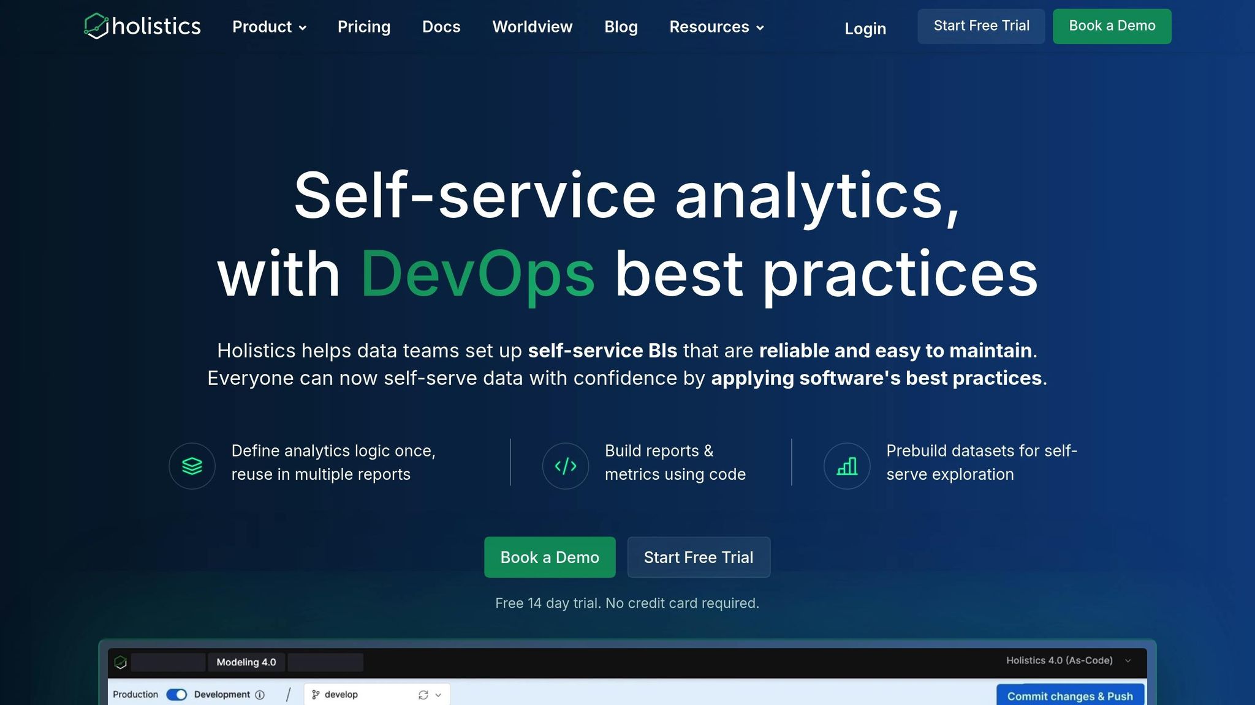Toggle the Production/Development switch
This screenshot has width=1255, height=705.
(176, 695)
